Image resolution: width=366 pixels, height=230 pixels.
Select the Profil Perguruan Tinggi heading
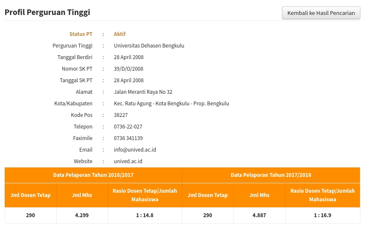pos(47,12)
